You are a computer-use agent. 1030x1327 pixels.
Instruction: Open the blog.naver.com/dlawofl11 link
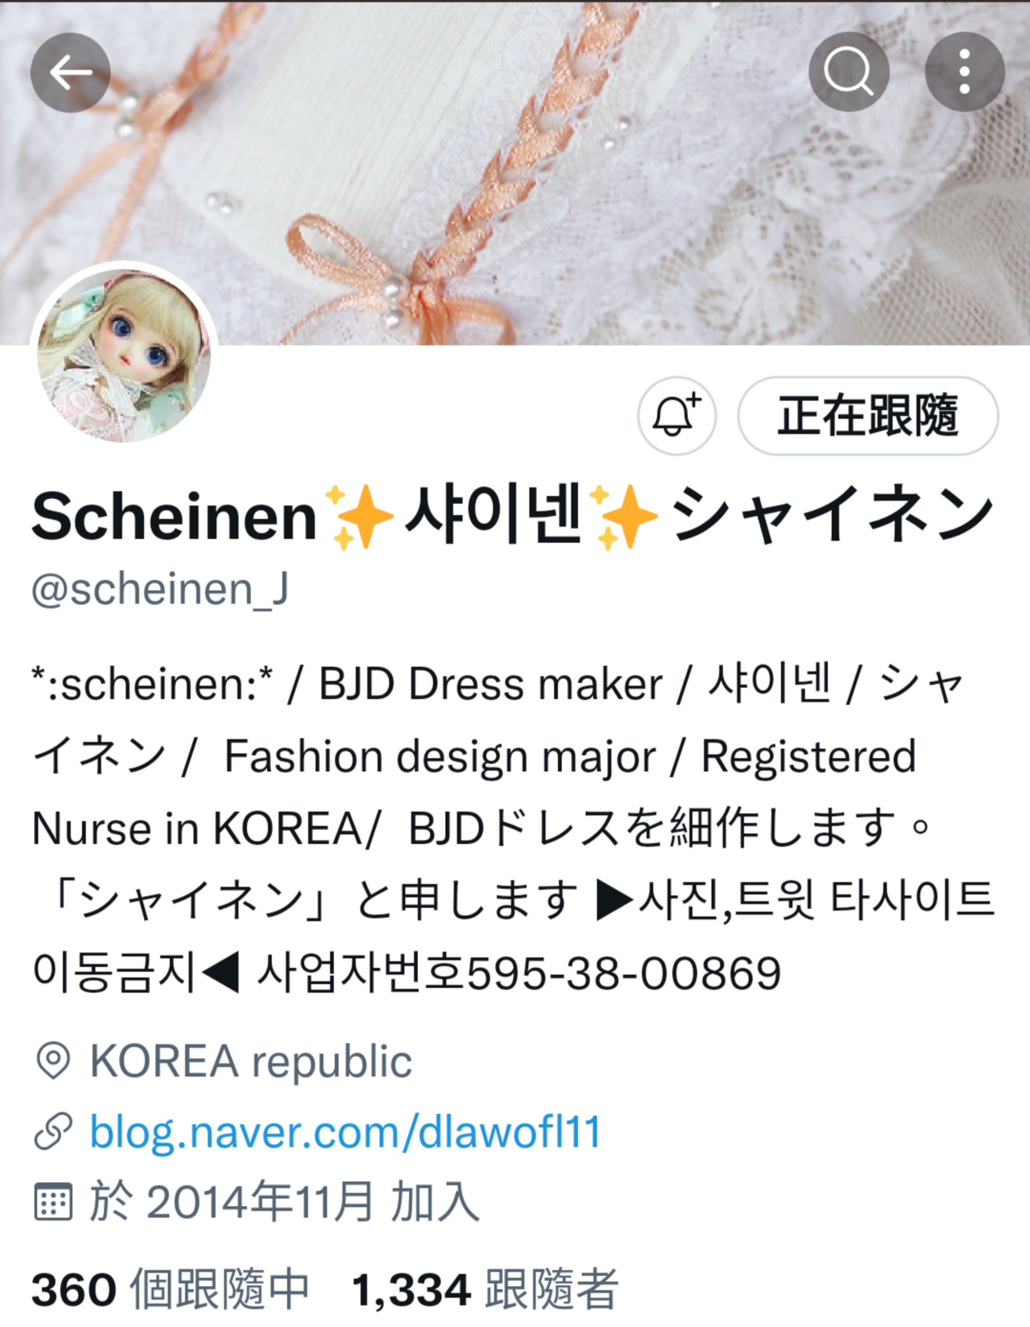pos(345,1132)
